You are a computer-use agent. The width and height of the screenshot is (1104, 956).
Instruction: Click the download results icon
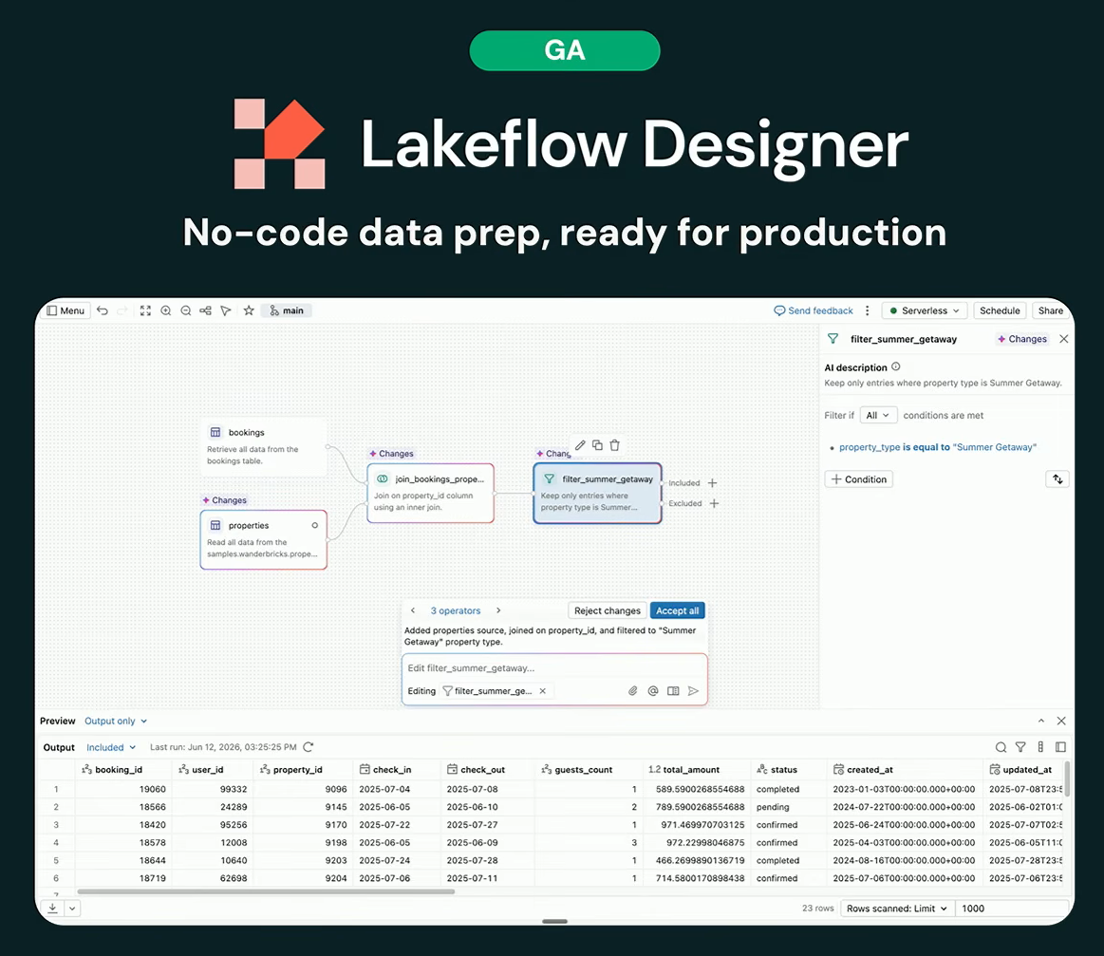click(x=53, y=909)
